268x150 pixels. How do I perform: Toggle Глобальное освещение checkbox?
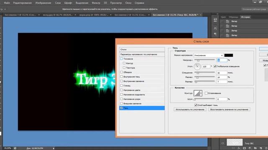click(215, 66)
